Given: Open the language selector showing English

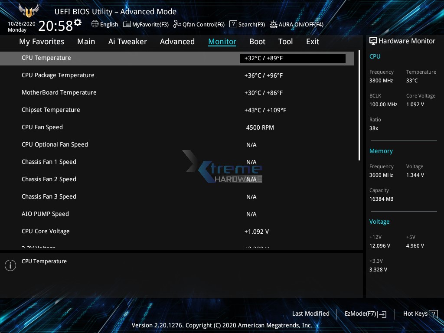Looking at the screenshot, I should [x=104, y=24].
